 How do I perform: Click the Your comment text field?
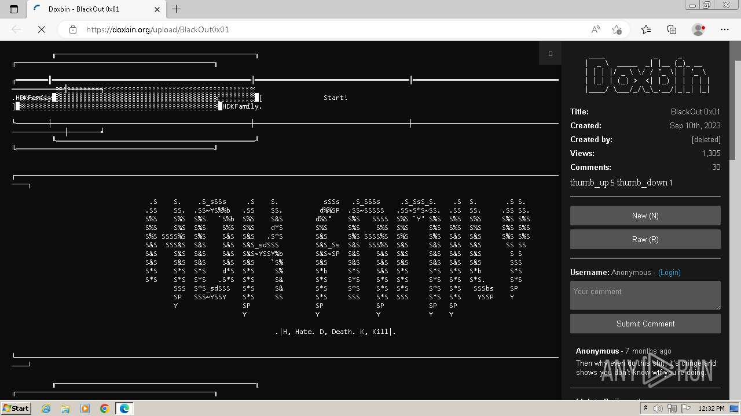tap(645, 295)
